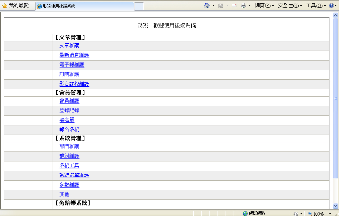This screenshot has height=216, width=339.
Task: Open the 安全性(S) menu
Action: click(x=290, y=6)
